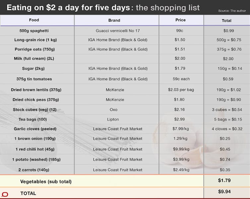Select the Vegetables sub total $1.79 value
This screenshot has width=250, height=199.
click(224, 180)
